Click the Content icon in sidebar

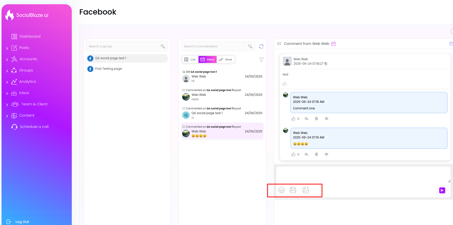14,115
